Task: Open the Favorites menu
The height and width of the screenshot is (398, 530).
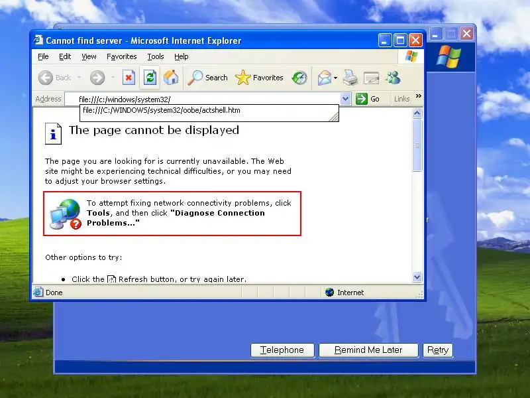Action: coord(122,56)
